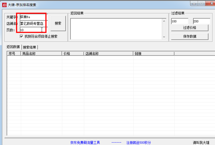Viewport: 215px width, 145px height.
Task: Click the 店铺名 shop name input field
Action: coord(34,23)
